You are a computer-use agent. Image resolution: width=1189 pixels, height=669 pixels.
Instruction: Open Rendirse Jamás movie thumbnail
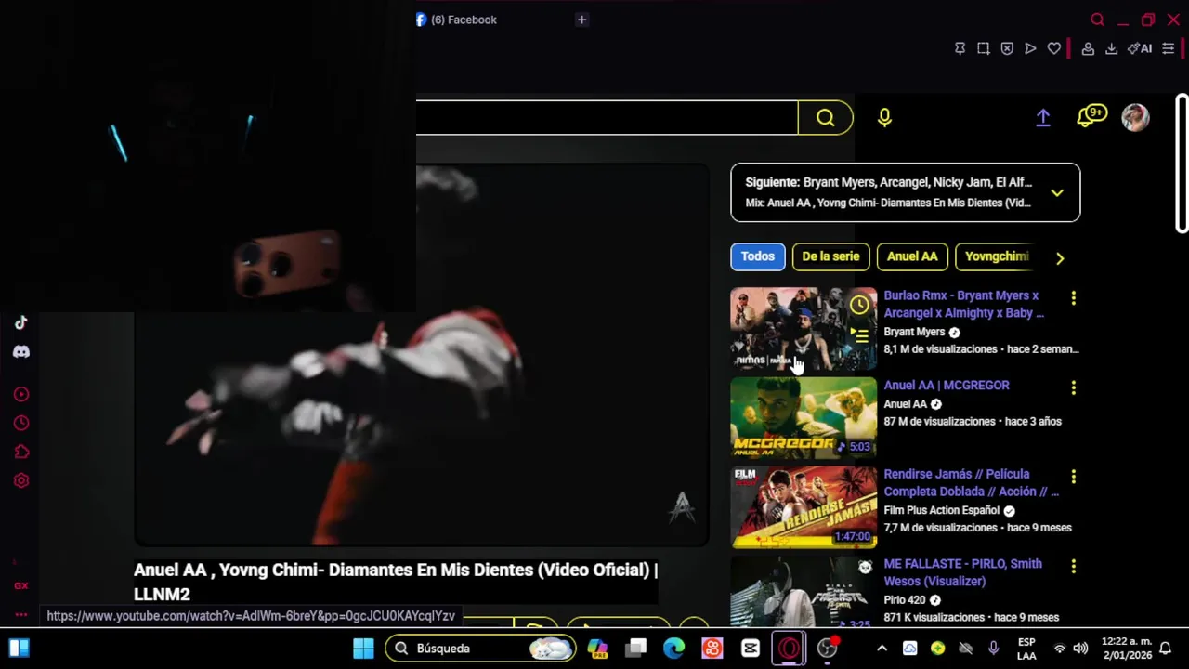(x=804, y=507)
